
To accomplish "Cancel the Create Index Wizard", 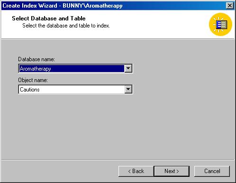I will point(212,171).
